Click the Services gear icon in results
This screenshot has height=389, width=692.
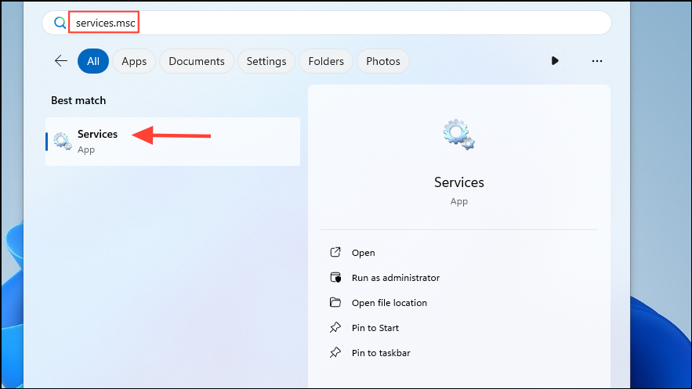(63, 142)
